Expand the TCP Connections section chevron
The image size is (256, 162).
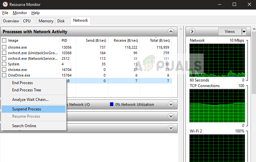pos(171,116)
